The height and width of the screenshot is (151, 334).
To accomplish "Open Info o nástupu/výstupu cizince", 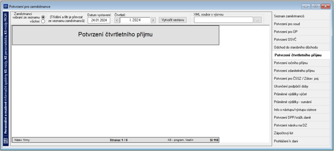I will click(301, 110).
